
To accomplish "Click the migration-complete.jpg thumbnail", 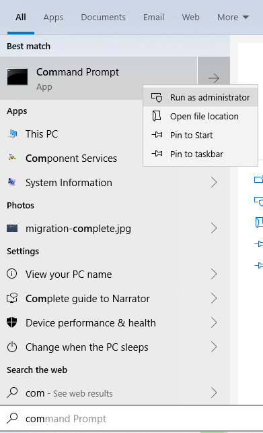I will (x=12, y=229).
